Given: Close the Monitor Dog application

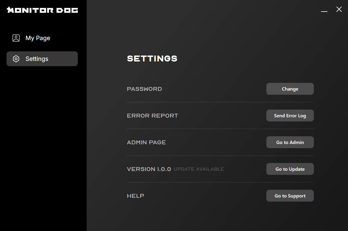Looking at the screenshot, I should [339, 9].
